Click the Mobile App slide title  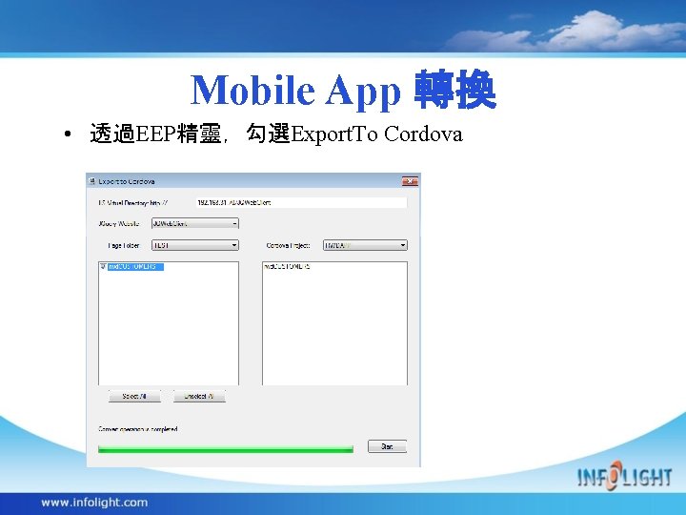point(343,91)
